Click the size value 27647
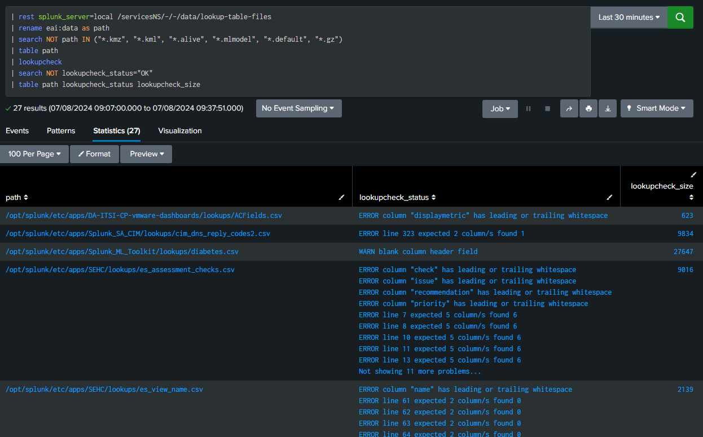This screenshot has height=437, width=703. (683, 252)
